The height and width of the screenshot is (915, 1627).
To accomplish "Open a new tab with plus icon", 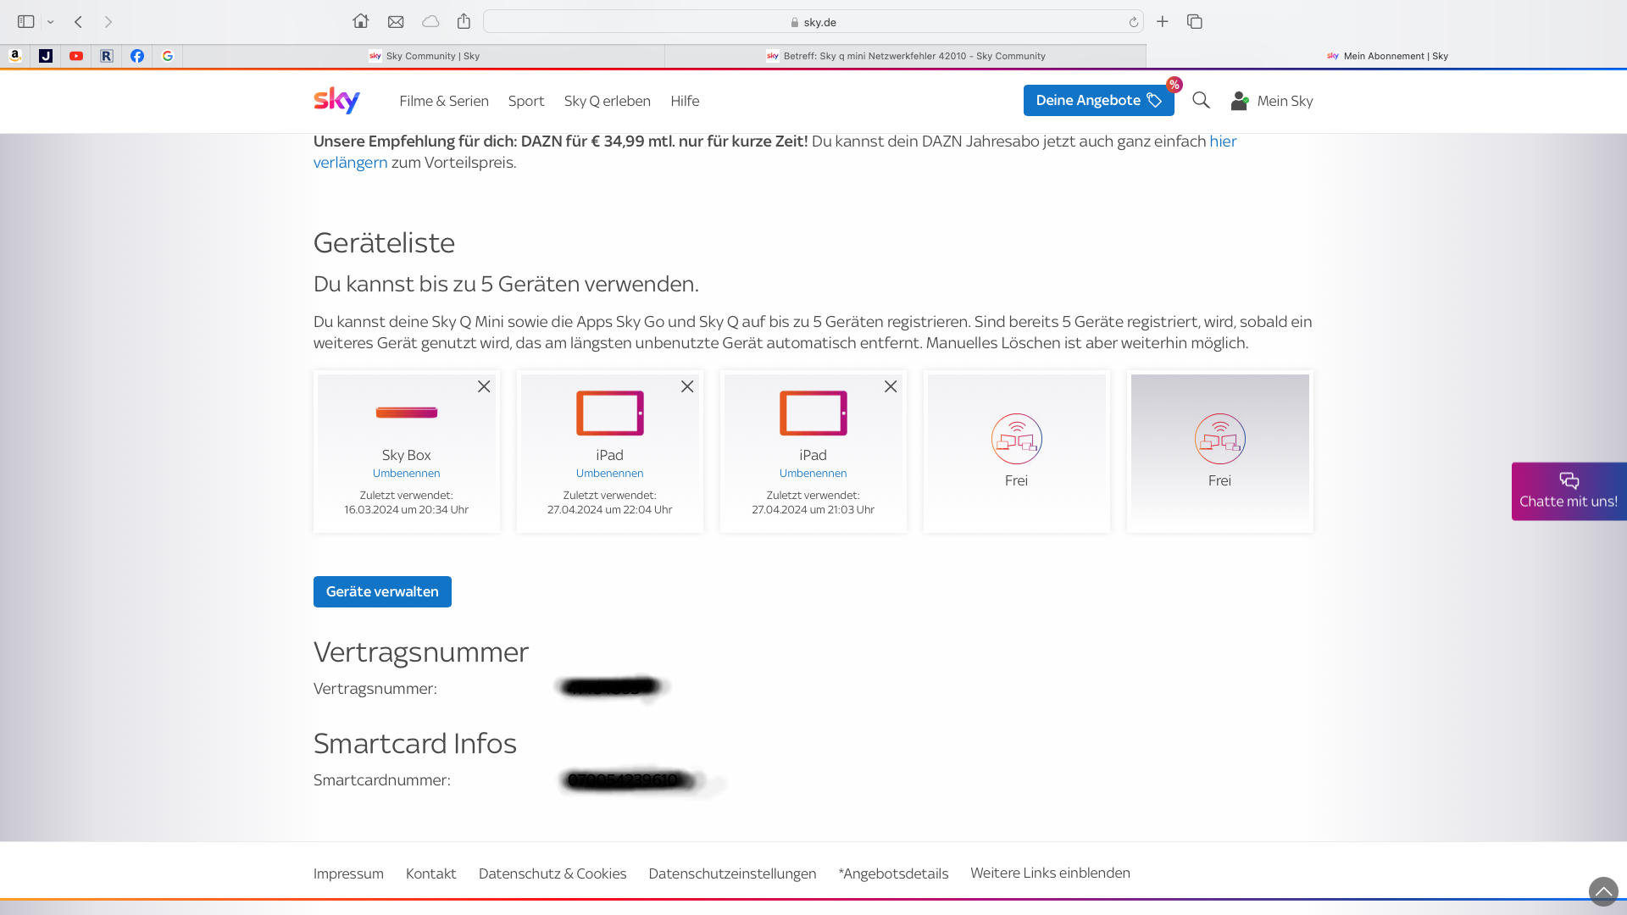I will [x=1163, y=21].
